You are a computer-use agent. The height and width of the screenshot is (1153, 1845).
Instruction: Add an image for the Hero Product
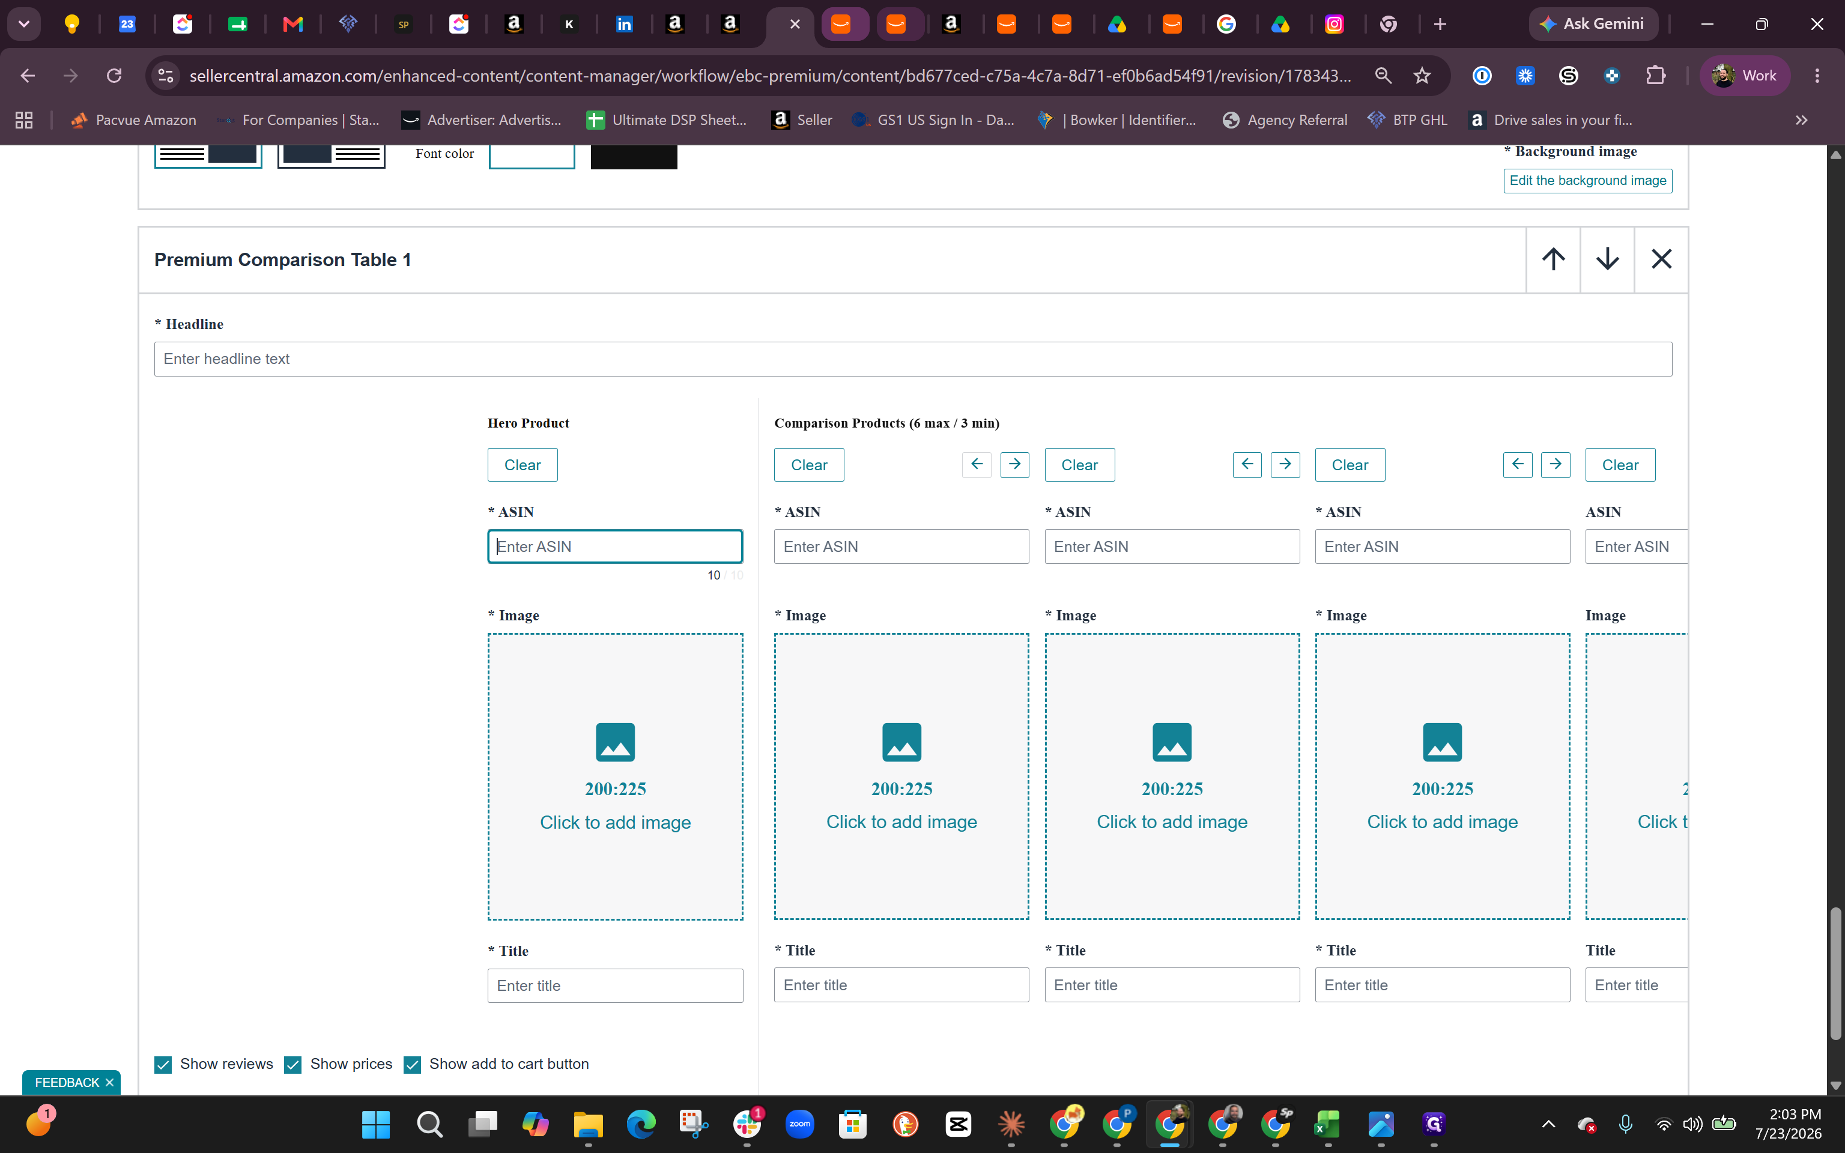[615, 776]
